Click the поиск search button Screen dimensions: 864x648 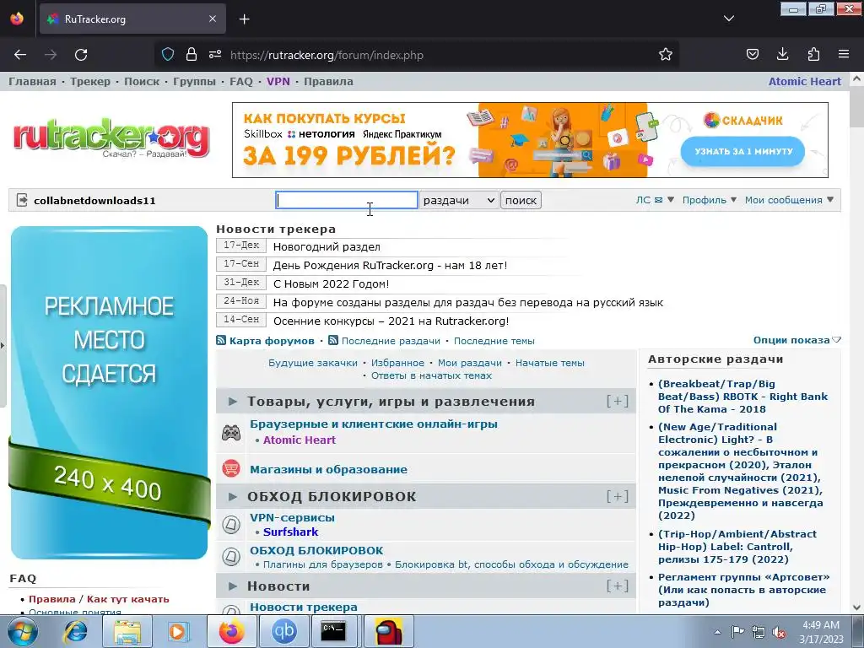[x=521, y=200]
